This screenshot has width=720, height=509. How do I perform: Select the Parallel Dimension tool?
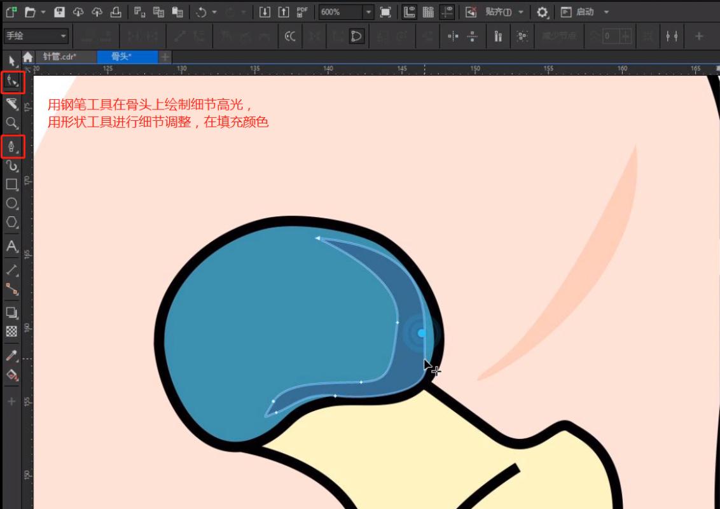[11, 270]
